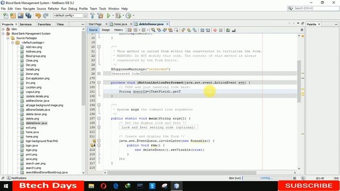Click the Shift Line Left icon
This screenshot has width=340, height=191.
202,30
